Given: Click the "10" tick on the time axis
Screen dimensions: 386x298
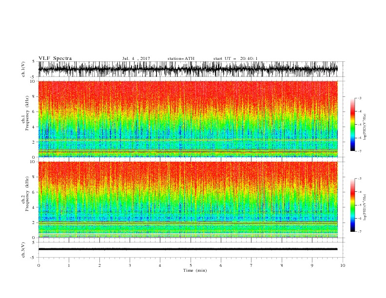Looking at the screenshot, I should (343, 265).
